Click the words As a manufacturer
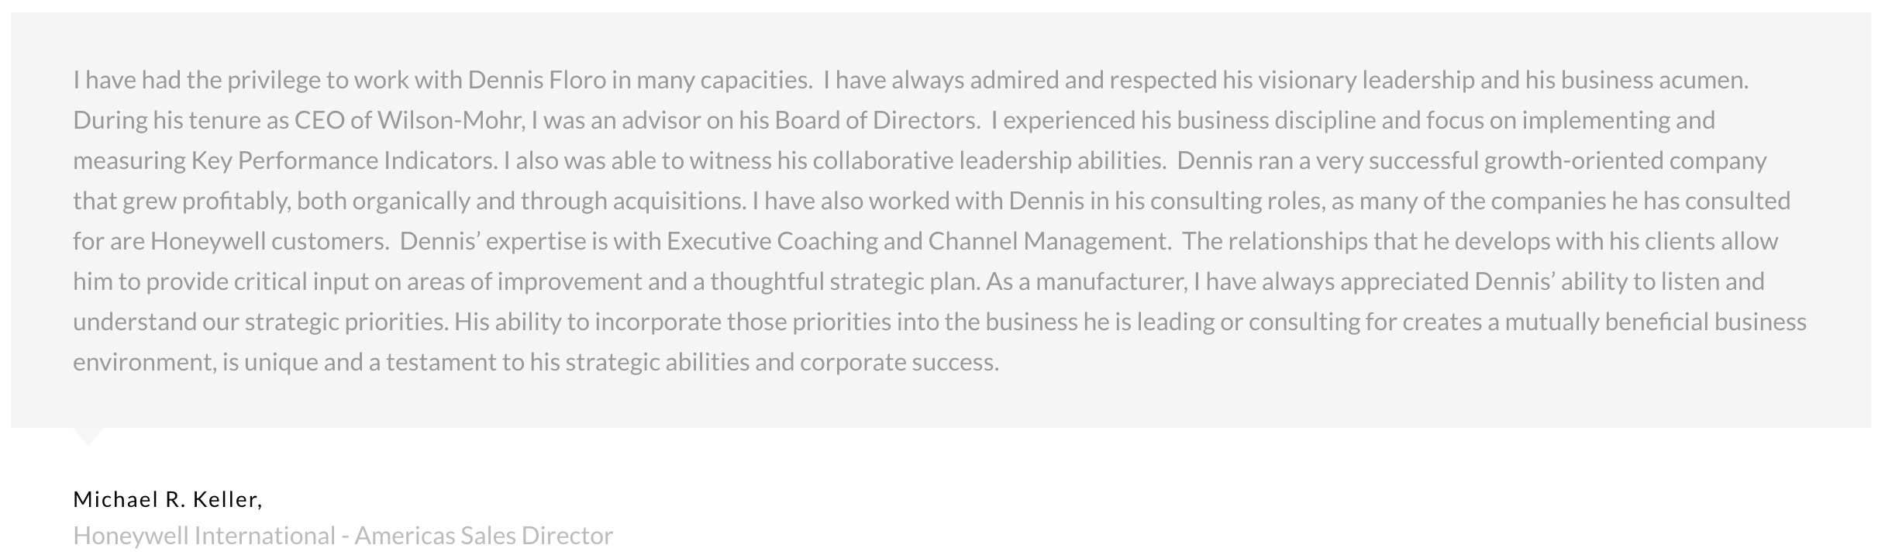 pos(1087,281)
